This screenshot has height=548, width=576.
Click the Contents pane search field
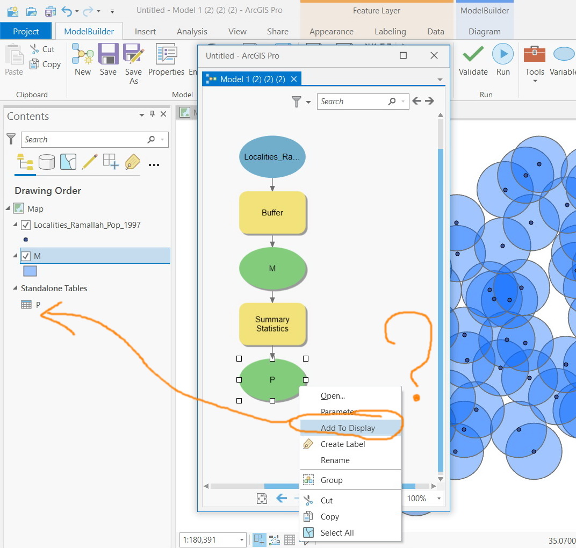(95, 140)
